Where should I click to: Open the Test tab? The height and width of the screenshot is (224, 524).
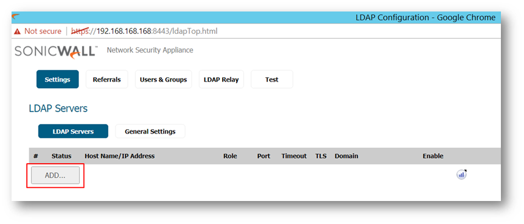[272, 79]
